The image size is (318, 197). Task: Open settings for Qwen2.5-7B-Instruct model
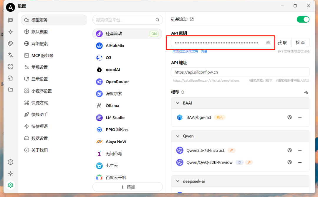(x=290, y=150)
